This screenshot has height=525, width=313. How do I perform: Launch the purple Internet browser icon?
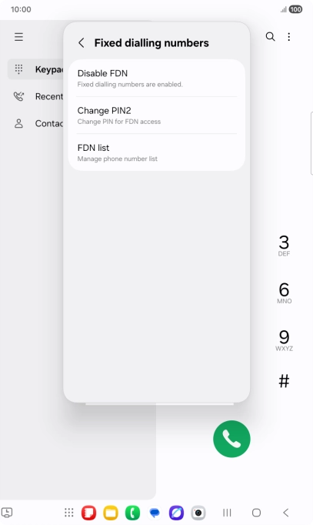pyautogui.click(x=176, y=513)
